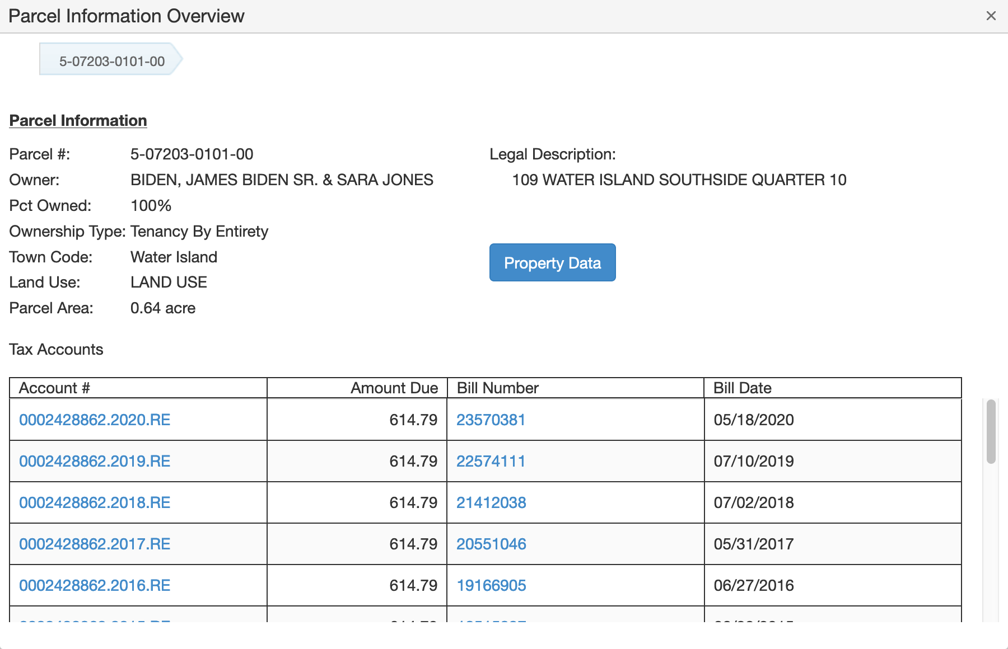This screenshot has height=649, width=1008.
Task: View bill number 22574111
Action: (x=491, y=461)
